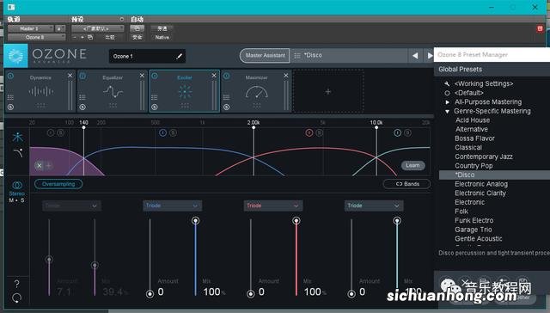550x313 pixels.
Task: Select the Bossa Flavor preset
Action: (474, 138)
